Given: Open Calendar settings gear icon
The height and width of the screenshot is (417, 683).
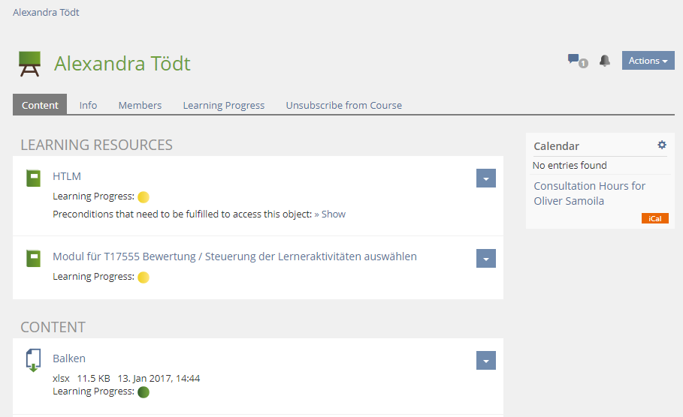Looking at the screenshot, I should (662, 145).
